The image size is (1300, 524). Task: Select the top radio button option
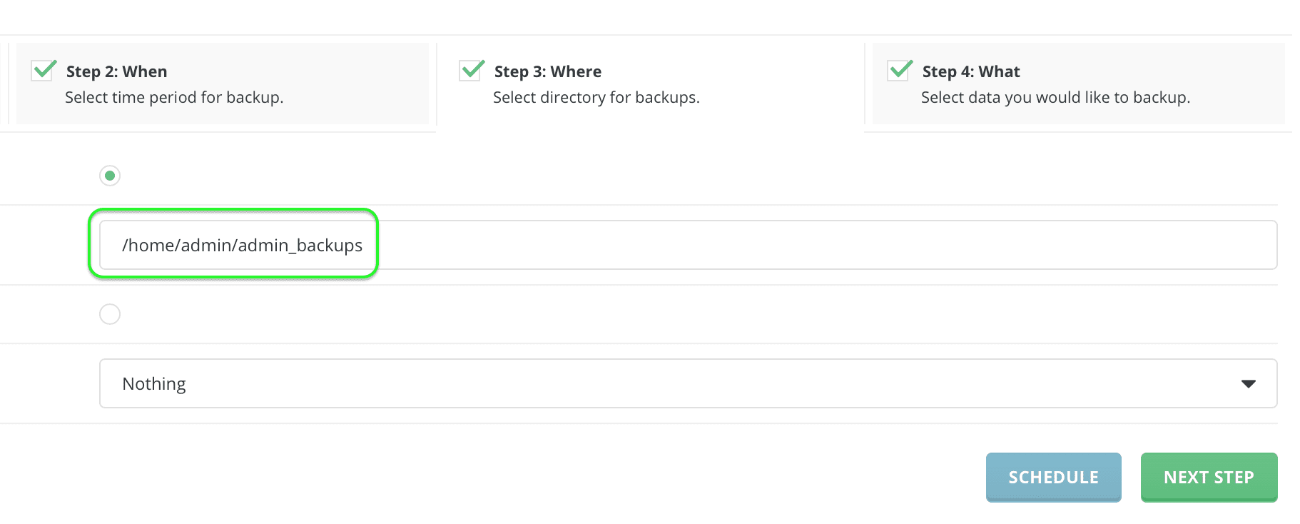coord(109,175)
